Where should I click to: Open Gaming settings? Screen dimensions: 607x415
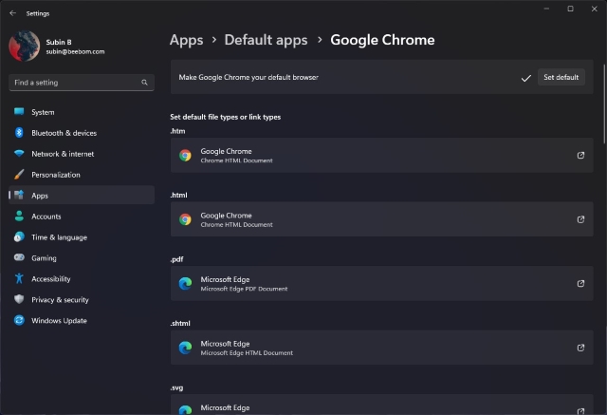(82, 258)
